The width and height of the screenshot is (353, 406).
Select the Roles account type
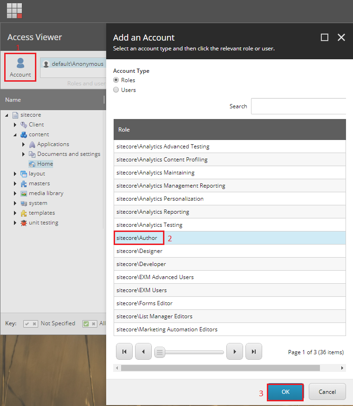coord(116,80)
